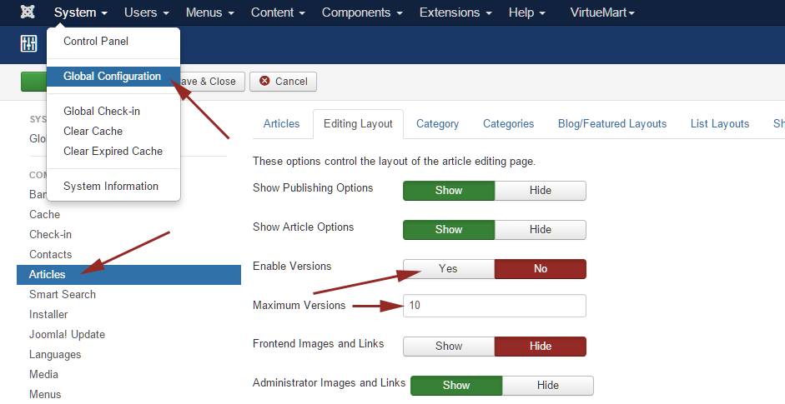Screen dimensions: 785x404
Task: Open the Categories tab
Action: pos(508,123)
